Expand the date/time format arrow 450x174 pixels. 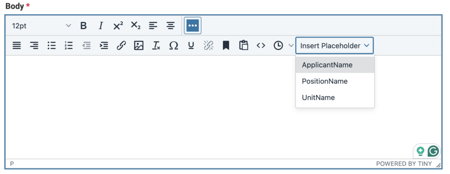pos(291,45)
